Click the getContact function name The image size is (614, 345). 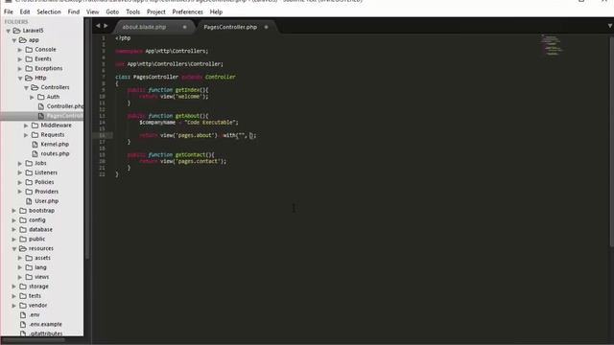[x=190, y=155]
